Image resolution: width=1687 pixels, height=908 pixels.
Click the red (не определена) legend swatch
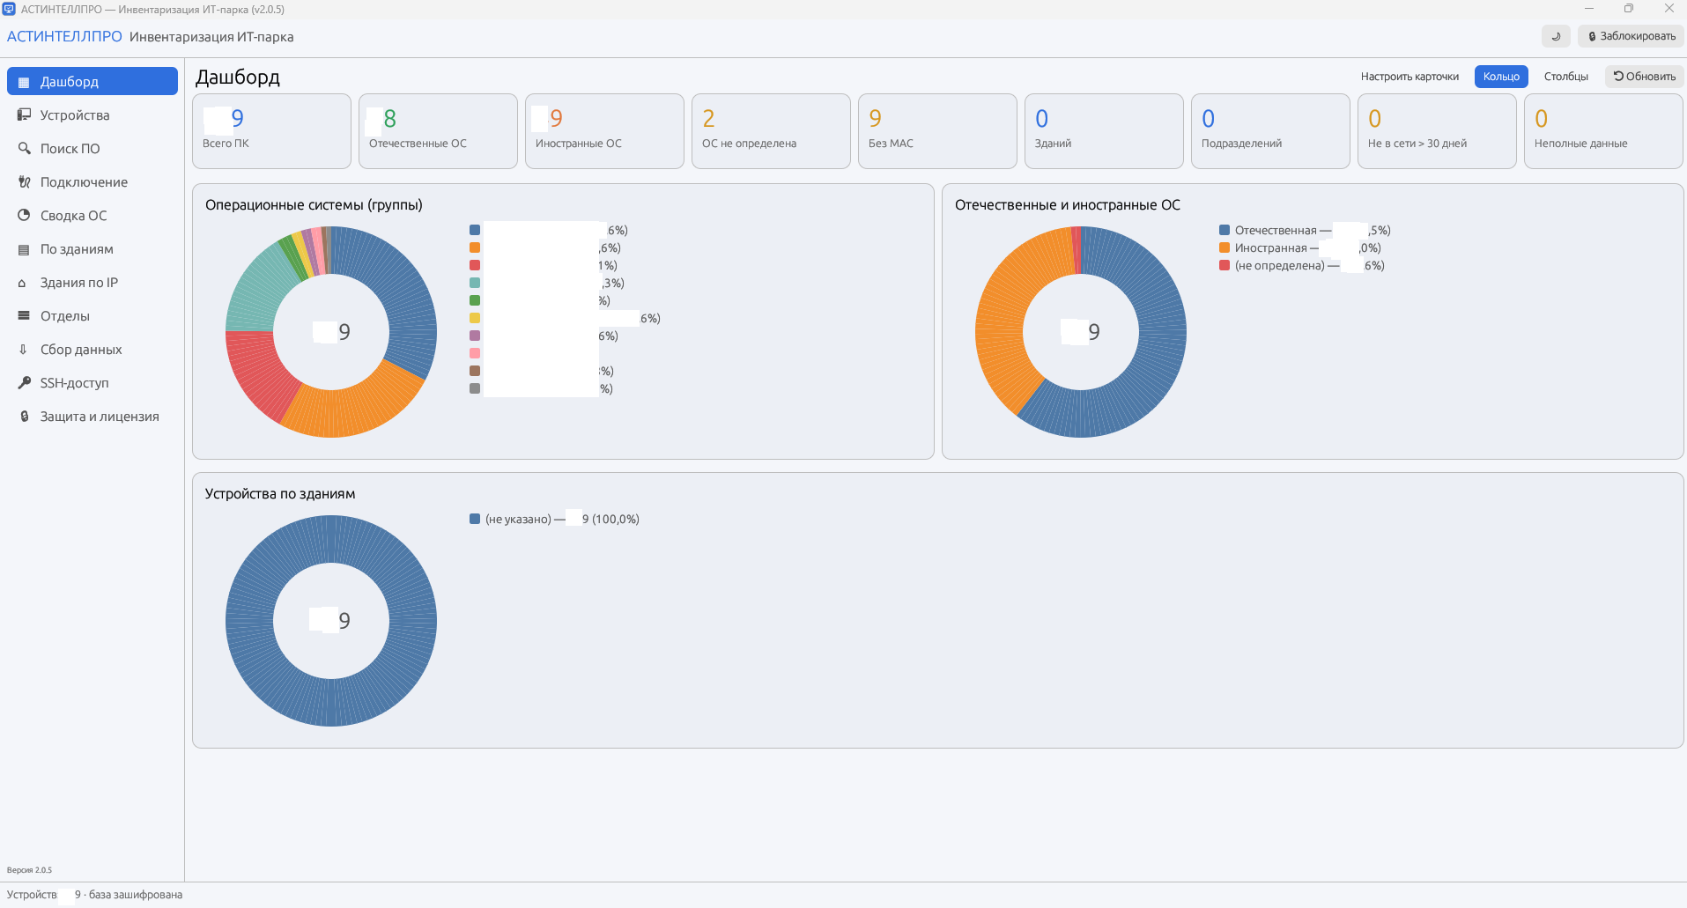[1225, 265]
